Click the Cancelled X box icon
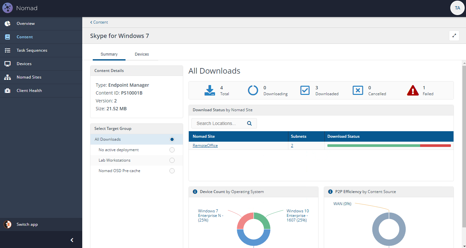 coord(358,90)
